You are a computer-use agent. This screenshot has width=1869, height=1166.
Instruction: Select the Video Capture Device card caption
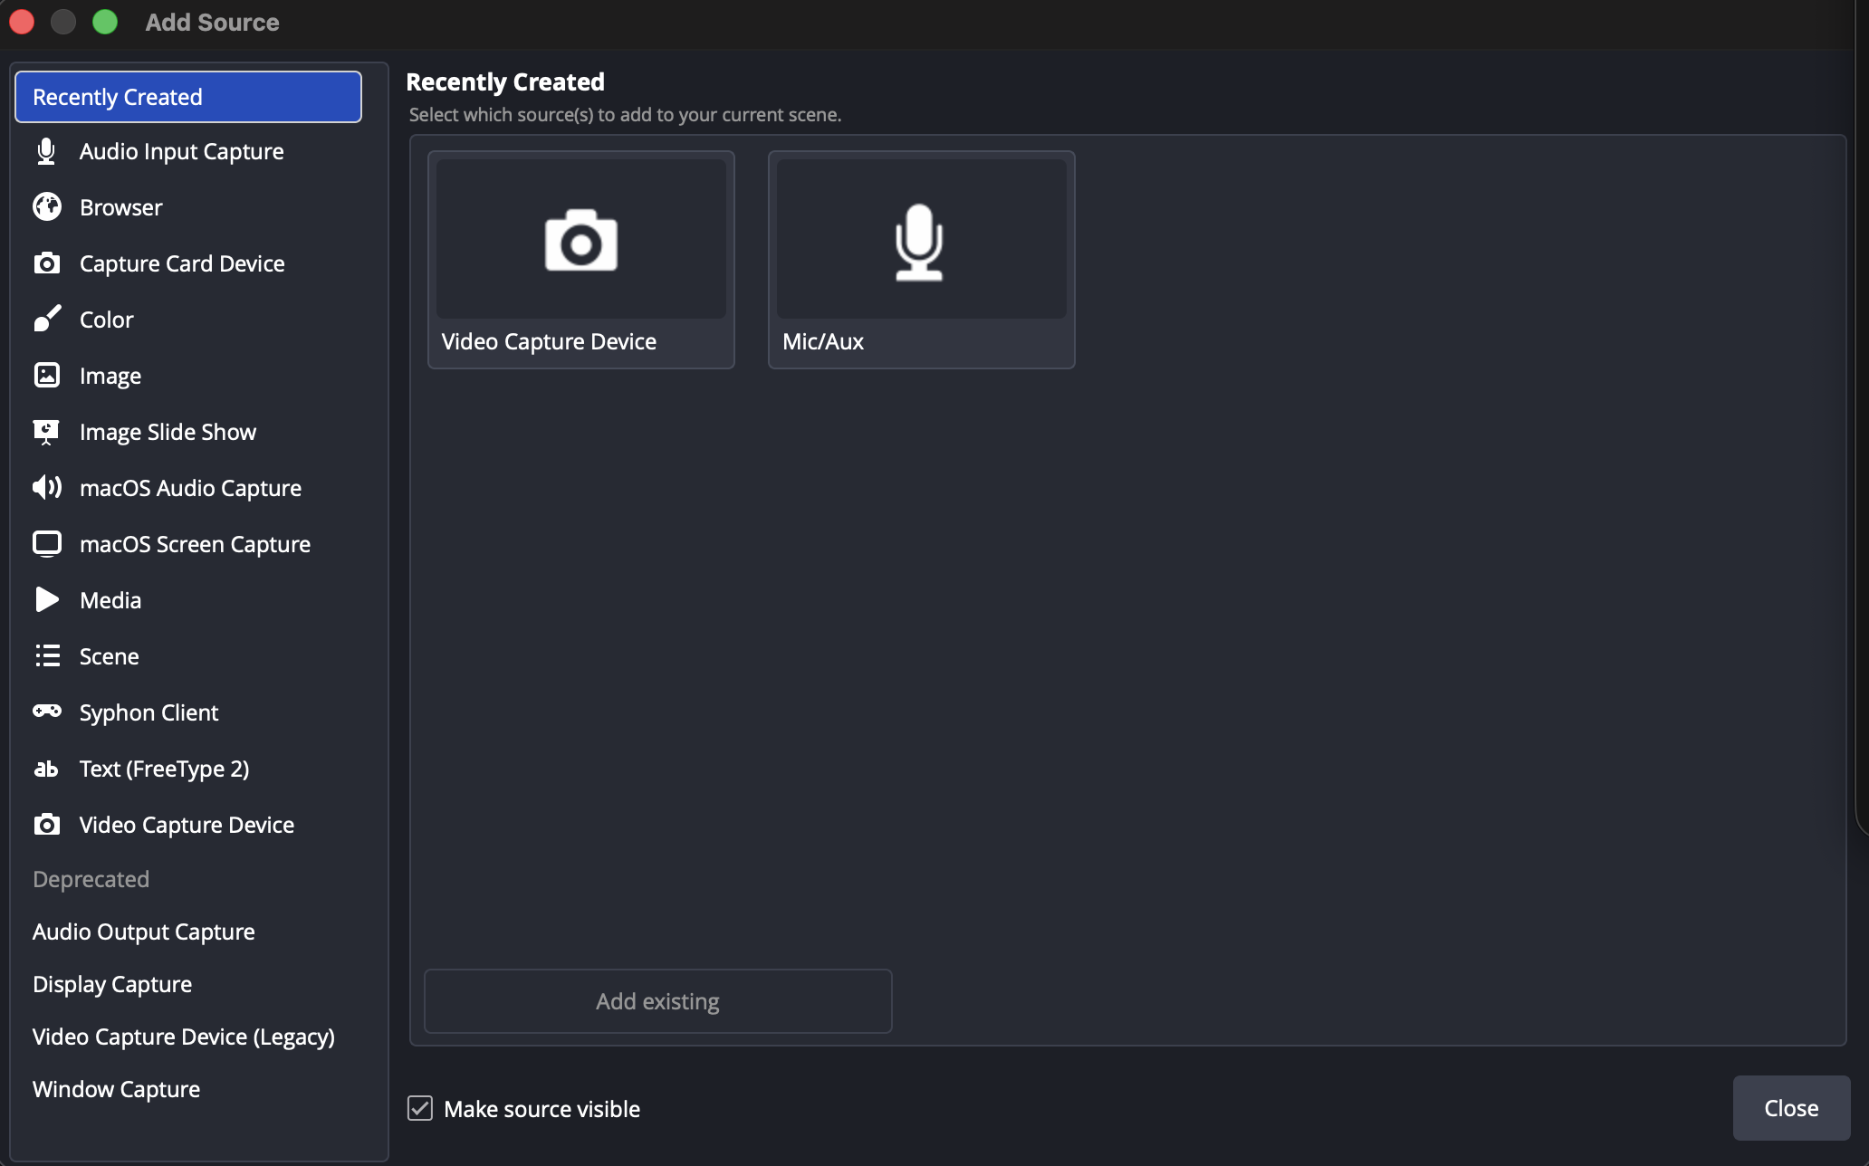549,341
